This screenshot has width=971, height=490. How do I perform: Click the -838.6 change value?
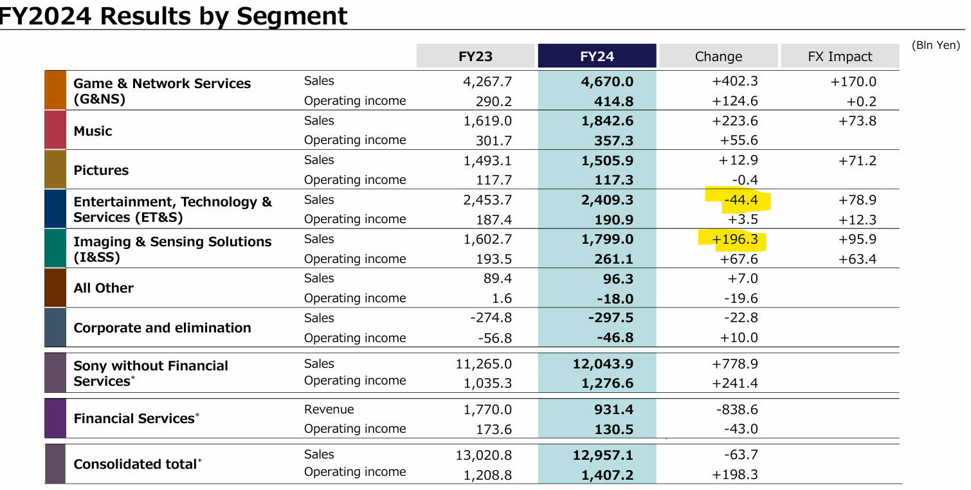point(737,410)
